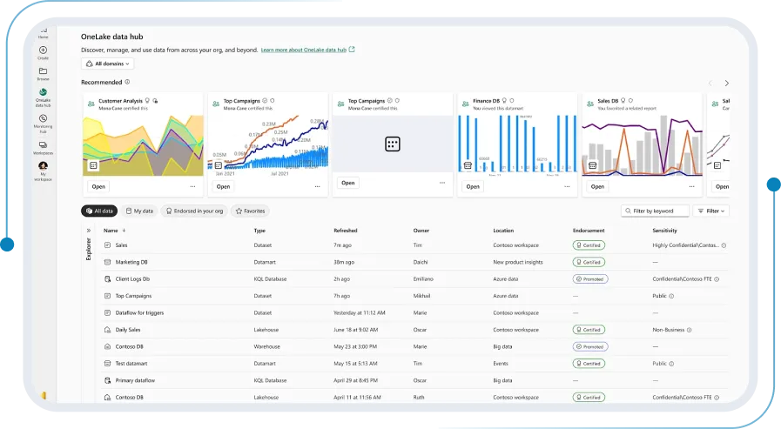Click the Marketing DB datamart icon
Image resolution: width=781 pixels, height=429 pixels.
[x=107, y=262]
